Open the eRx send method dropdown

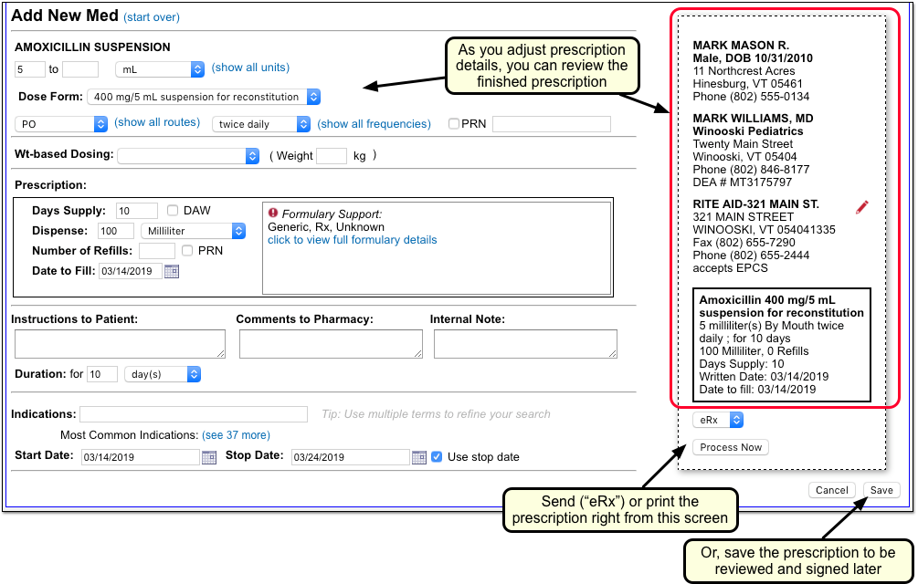(718, 420)
